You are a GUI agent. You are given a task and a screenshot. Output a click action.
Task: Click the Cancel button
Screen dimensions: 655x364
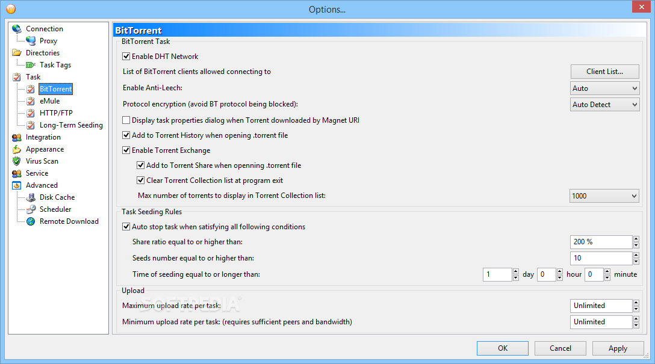pos(560,348)
